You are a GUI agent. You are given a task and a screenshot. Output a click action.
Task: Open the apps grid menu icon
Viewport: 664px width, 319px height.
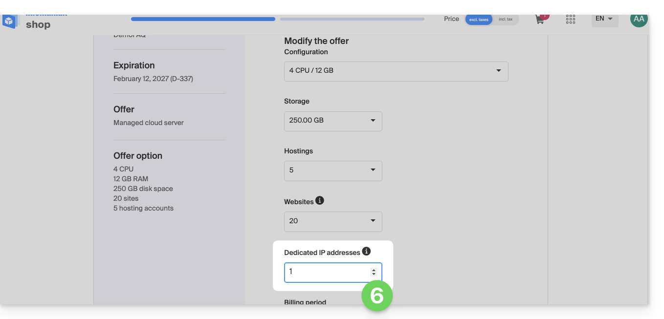(570, 20)
